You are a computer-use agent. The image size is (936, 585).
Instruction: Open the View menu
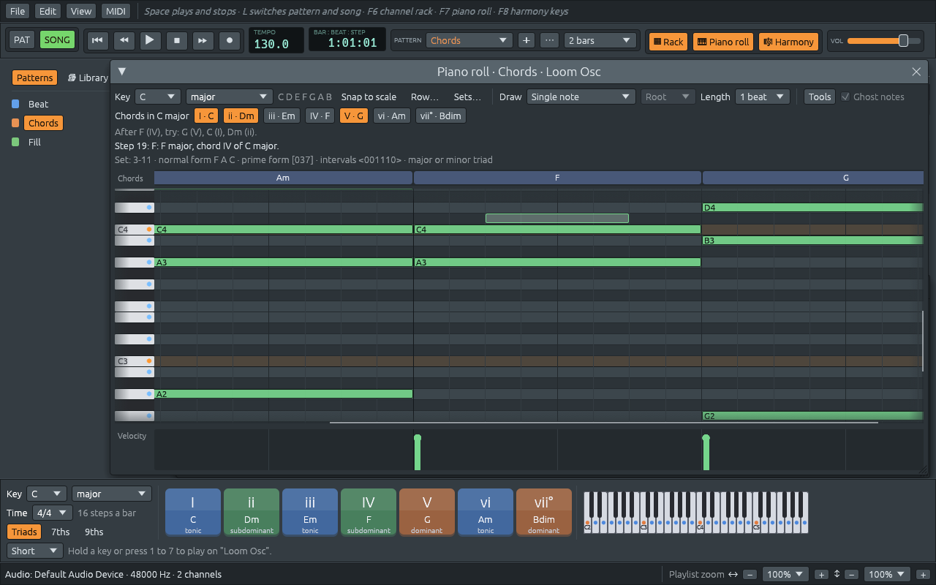[x=81, y=11]
